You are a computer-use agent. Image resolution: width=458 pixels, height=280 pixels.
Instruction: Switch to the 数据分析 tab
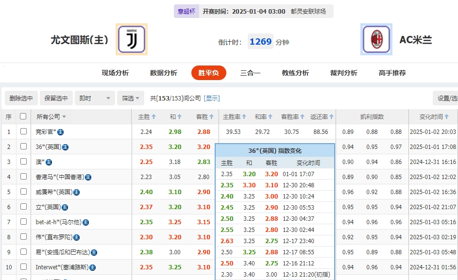[x=163, y=72]
